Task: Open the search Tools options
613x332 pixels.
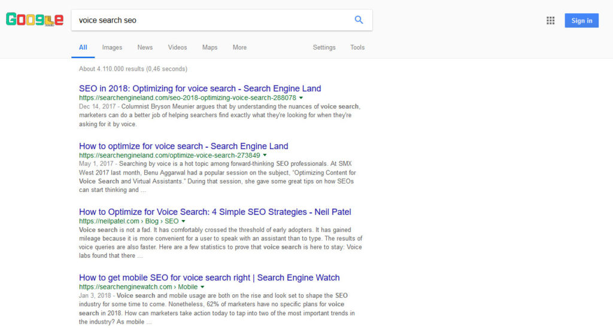Action: pyautogui.click(x=357, y=47)
